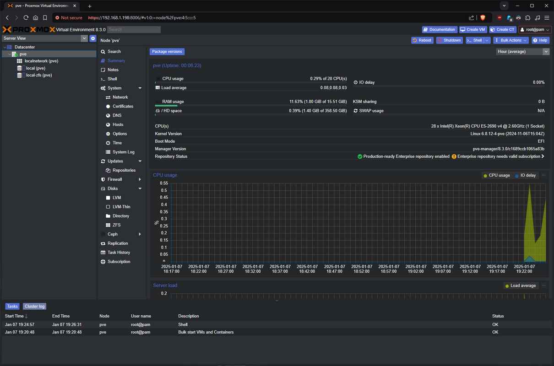Image resolution: width=554 pixels, height=366 pixels.
Task: Open the Notes panel
Action: click(113, 70)
